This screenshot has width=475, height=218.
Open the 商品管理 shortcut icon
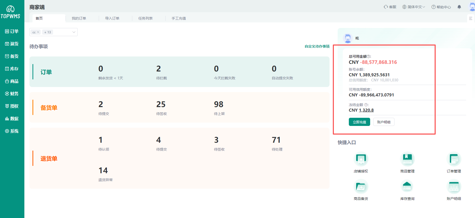(x=407, y=159)
